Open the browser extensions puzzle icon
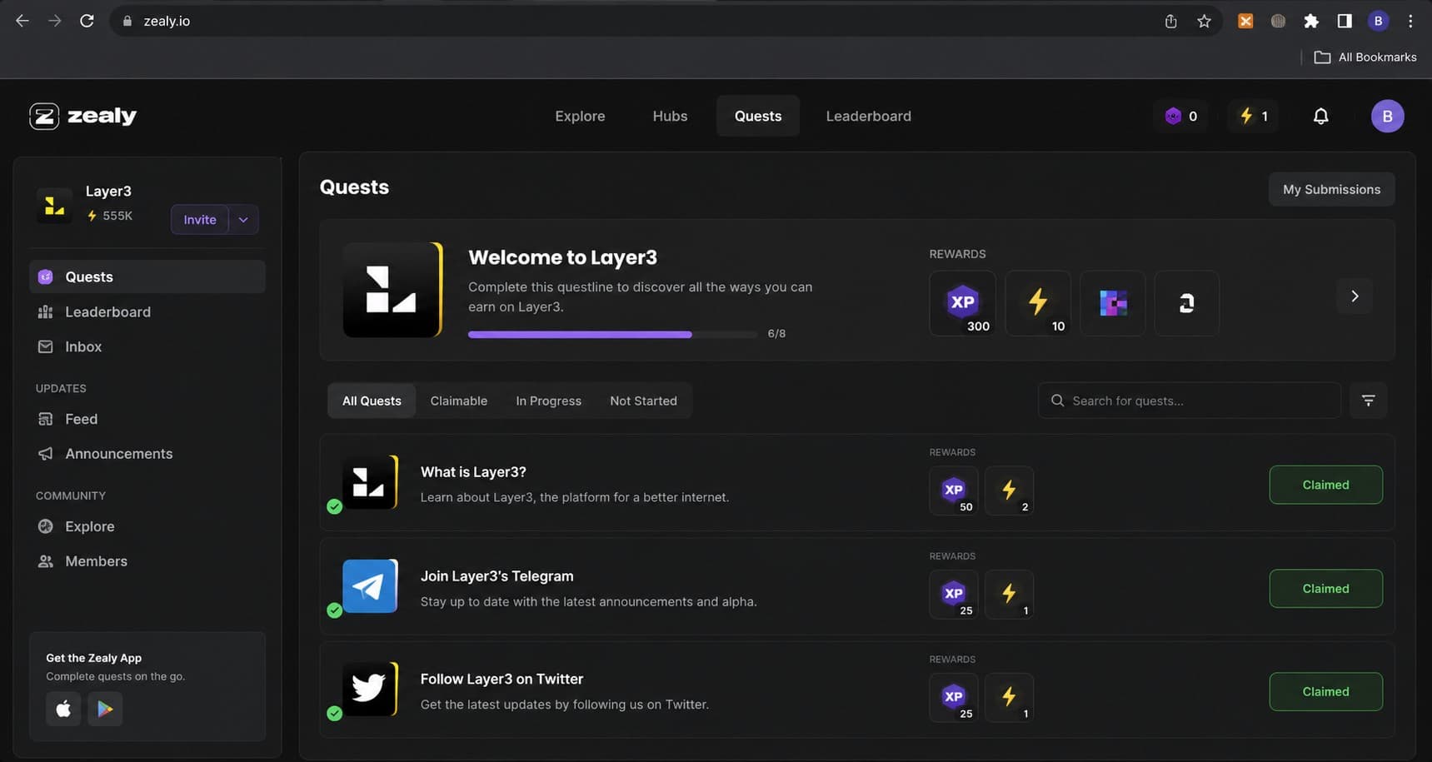Image resolution: width=1432 pixels, height=762 pixels. pos(1311,21)
